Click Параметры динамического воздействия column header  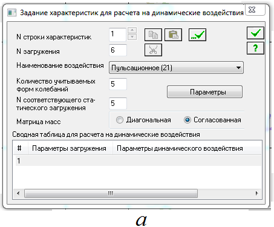187,148
